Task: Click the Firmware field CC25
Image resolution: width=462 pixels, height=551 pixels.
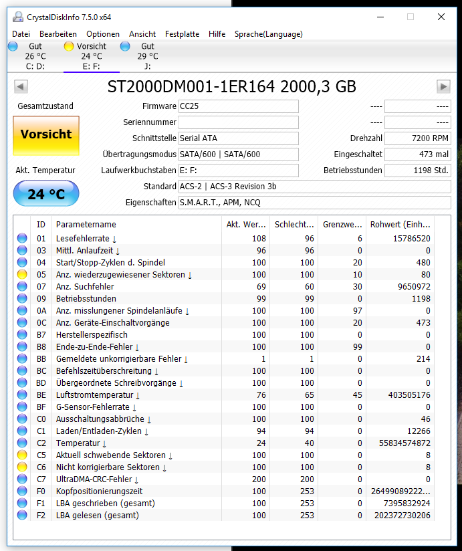Action: click(x=239, y=106)
